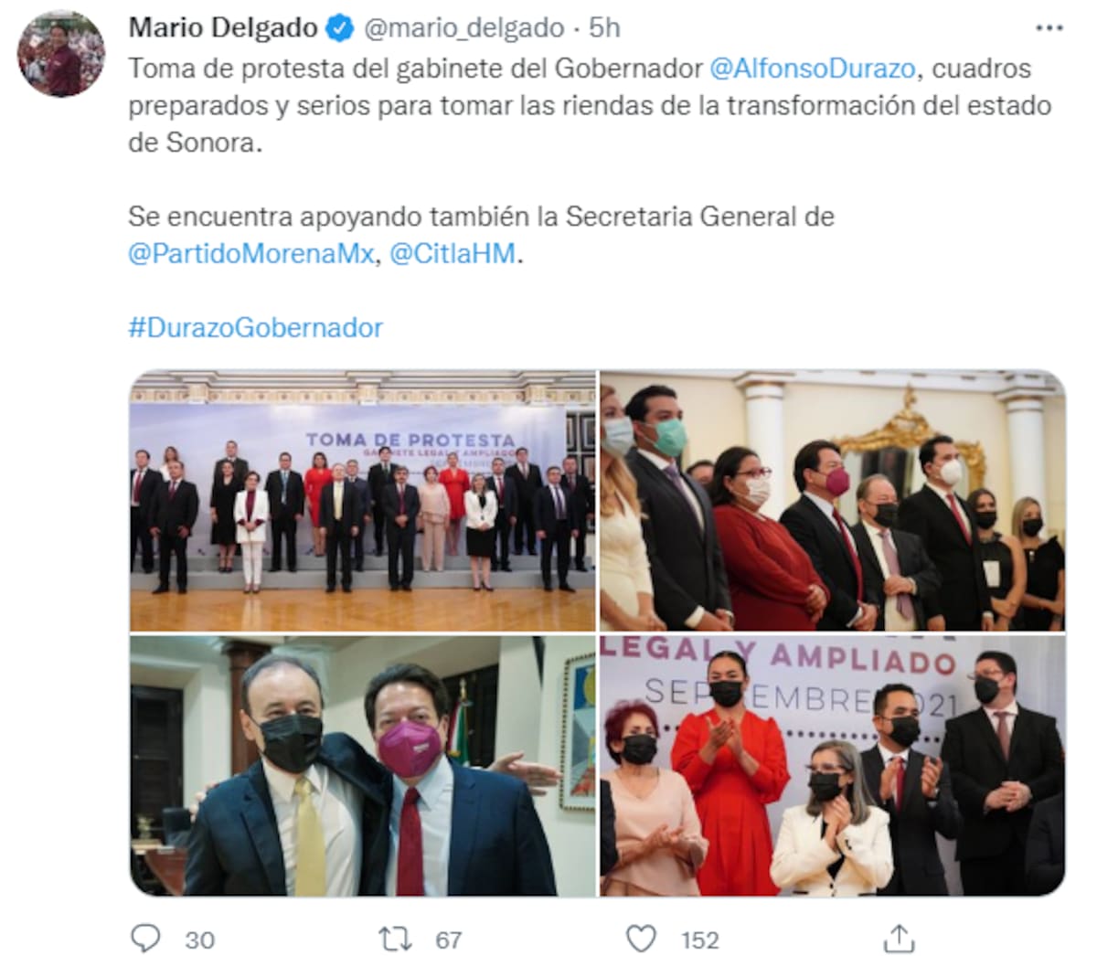Open the three-dot more options menu
The image size is (1097, 956).
pos(1049,28)
